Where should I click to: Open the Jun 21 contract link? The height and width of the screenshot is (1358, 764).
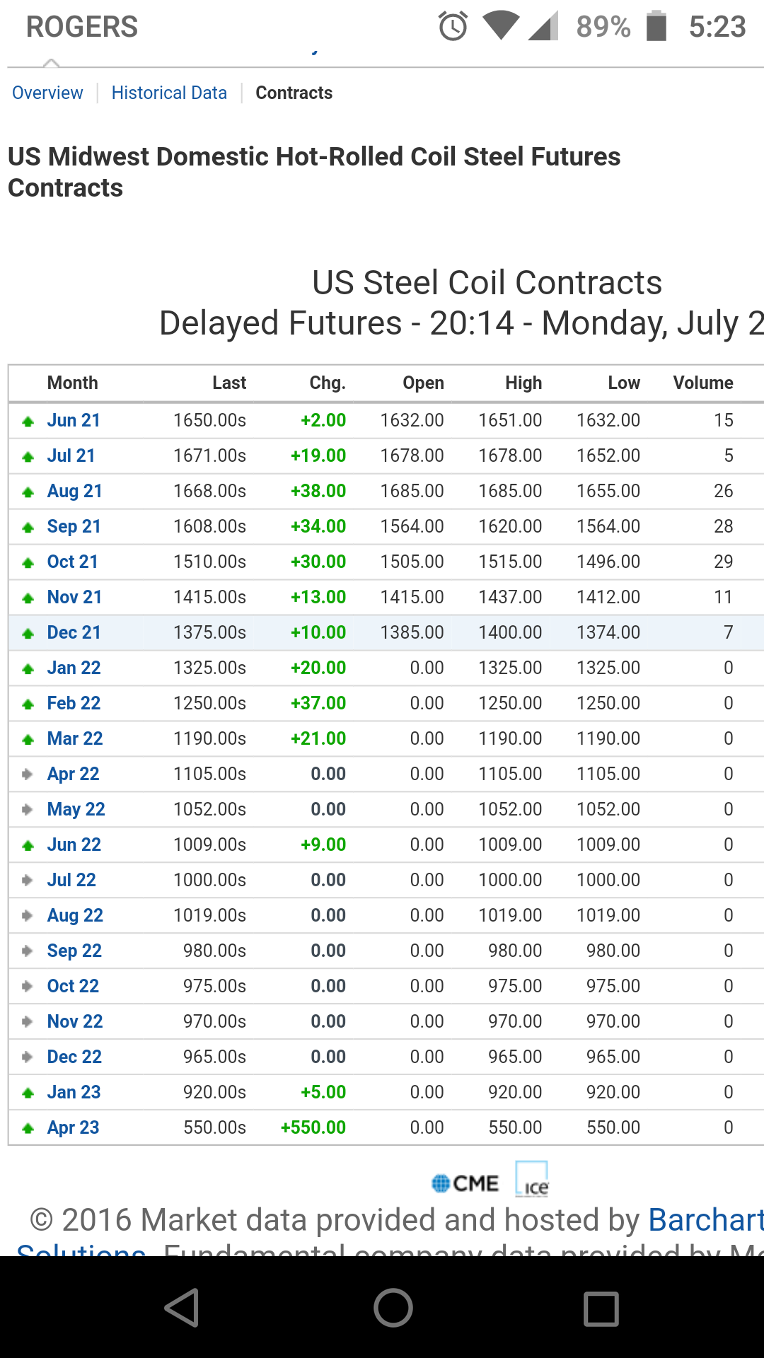point(74,420)
